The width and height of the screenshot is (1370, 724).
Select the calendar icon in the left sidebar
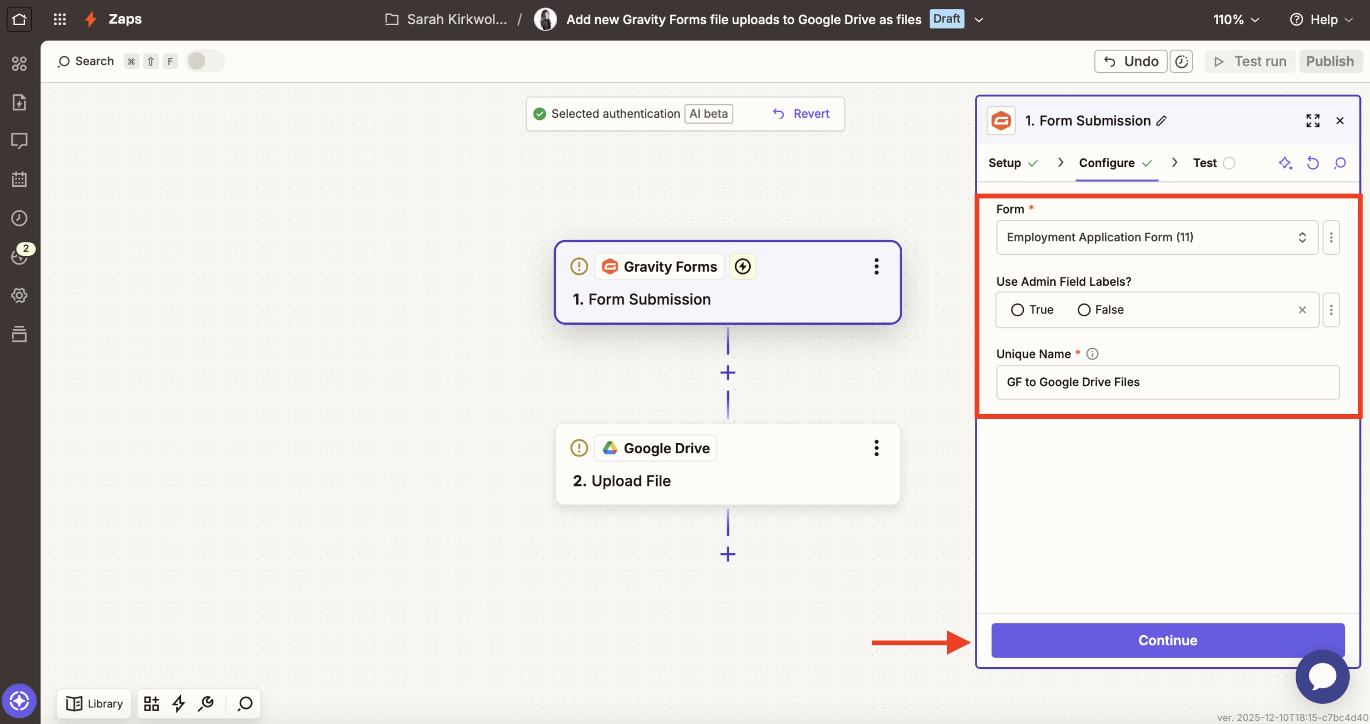pos(19,179)
